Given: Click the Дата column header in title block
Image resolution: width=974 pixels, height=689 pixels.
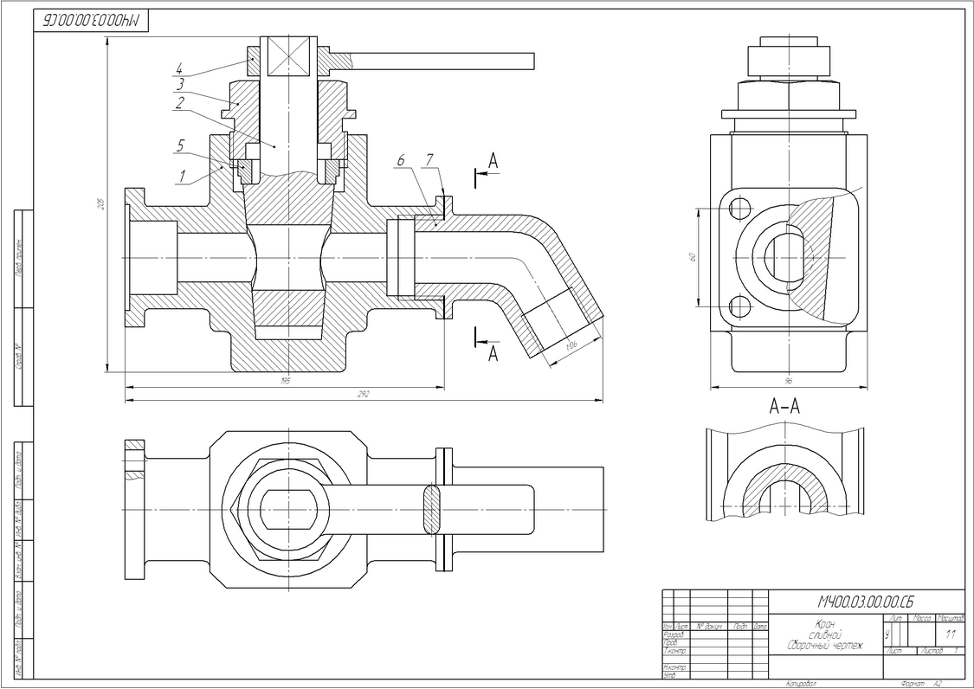Looking at the screenshot, I should (761, 627).
